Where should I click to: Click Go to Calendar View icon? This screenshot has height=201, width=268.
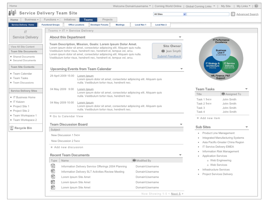51,116
